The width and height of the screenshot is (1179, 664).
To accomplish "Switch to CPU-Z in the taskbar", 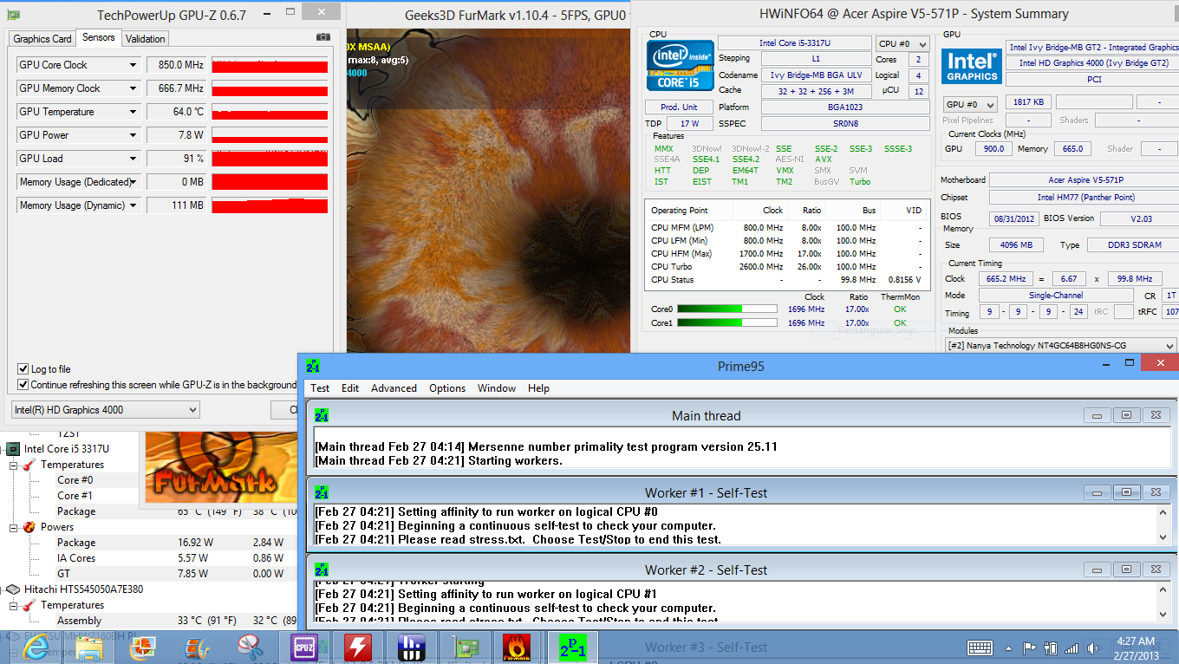I will click(303, 648).
